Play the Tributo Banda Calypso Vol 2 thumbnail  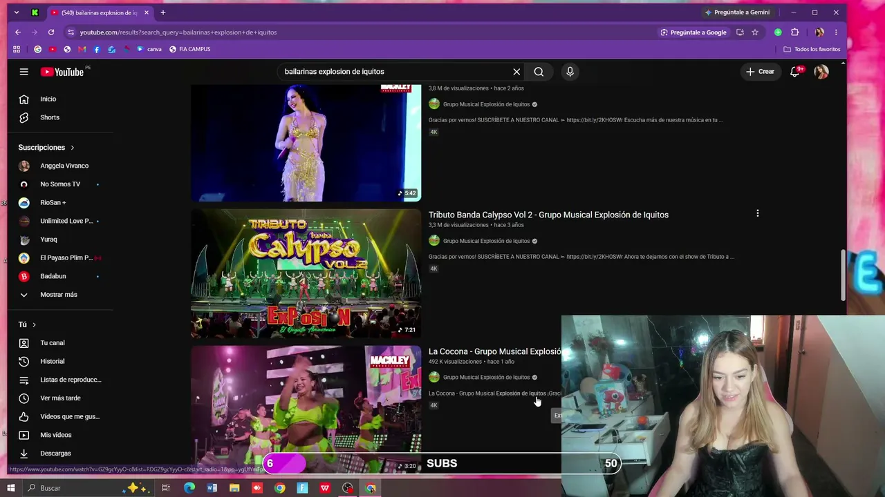point(306,273)
